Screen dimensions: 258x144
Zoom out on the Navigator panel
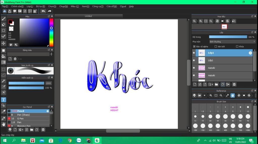pyautogui.click(x=211, y=21)
